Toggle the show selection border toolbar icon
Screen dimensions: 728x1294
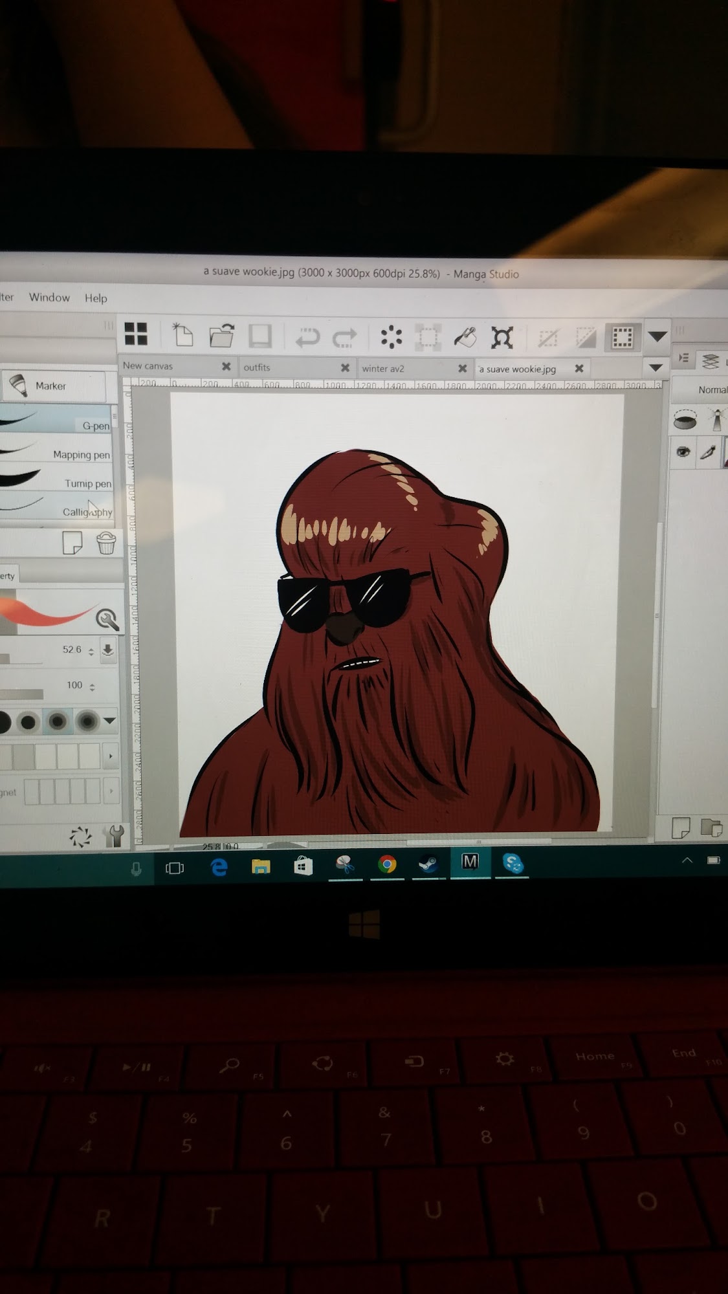coord(622,338)
